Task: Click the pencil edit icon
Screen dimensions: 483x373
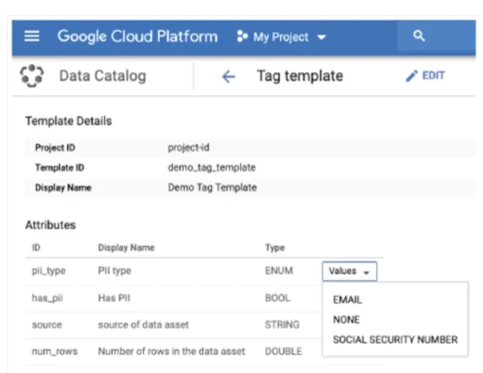Action: (411, 76)
